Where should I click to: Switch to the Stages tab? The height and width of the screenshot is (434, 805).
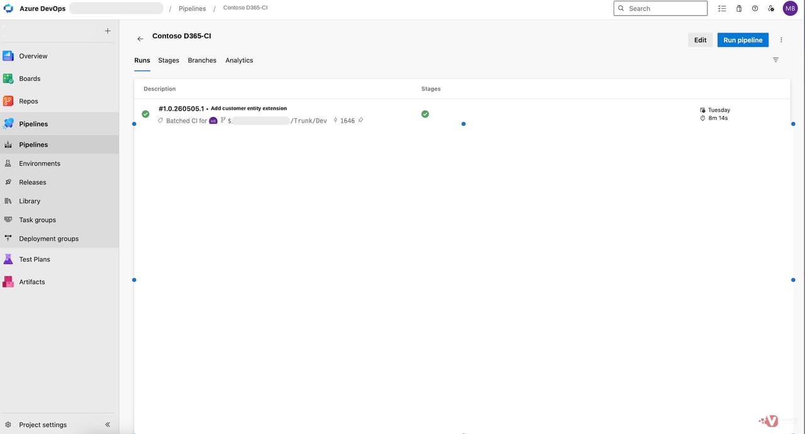click(169, 60)
